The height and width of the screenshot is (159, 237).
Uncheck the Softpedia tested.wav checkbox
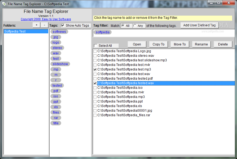pos(95,83)
